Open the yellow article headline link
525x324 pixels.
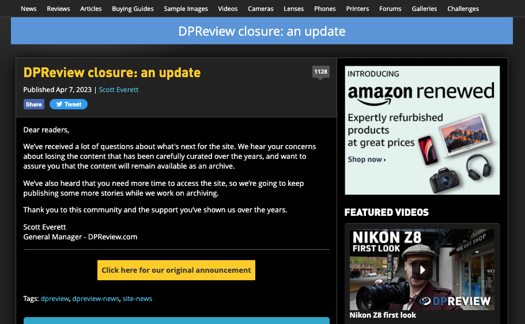pyautogui.click(x=112, y=73)
